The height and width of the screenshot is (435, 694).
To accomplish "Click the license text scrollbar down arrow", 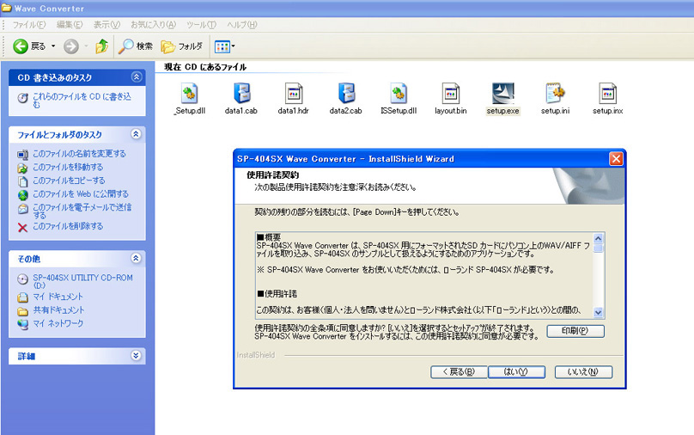I will (599, 312).
